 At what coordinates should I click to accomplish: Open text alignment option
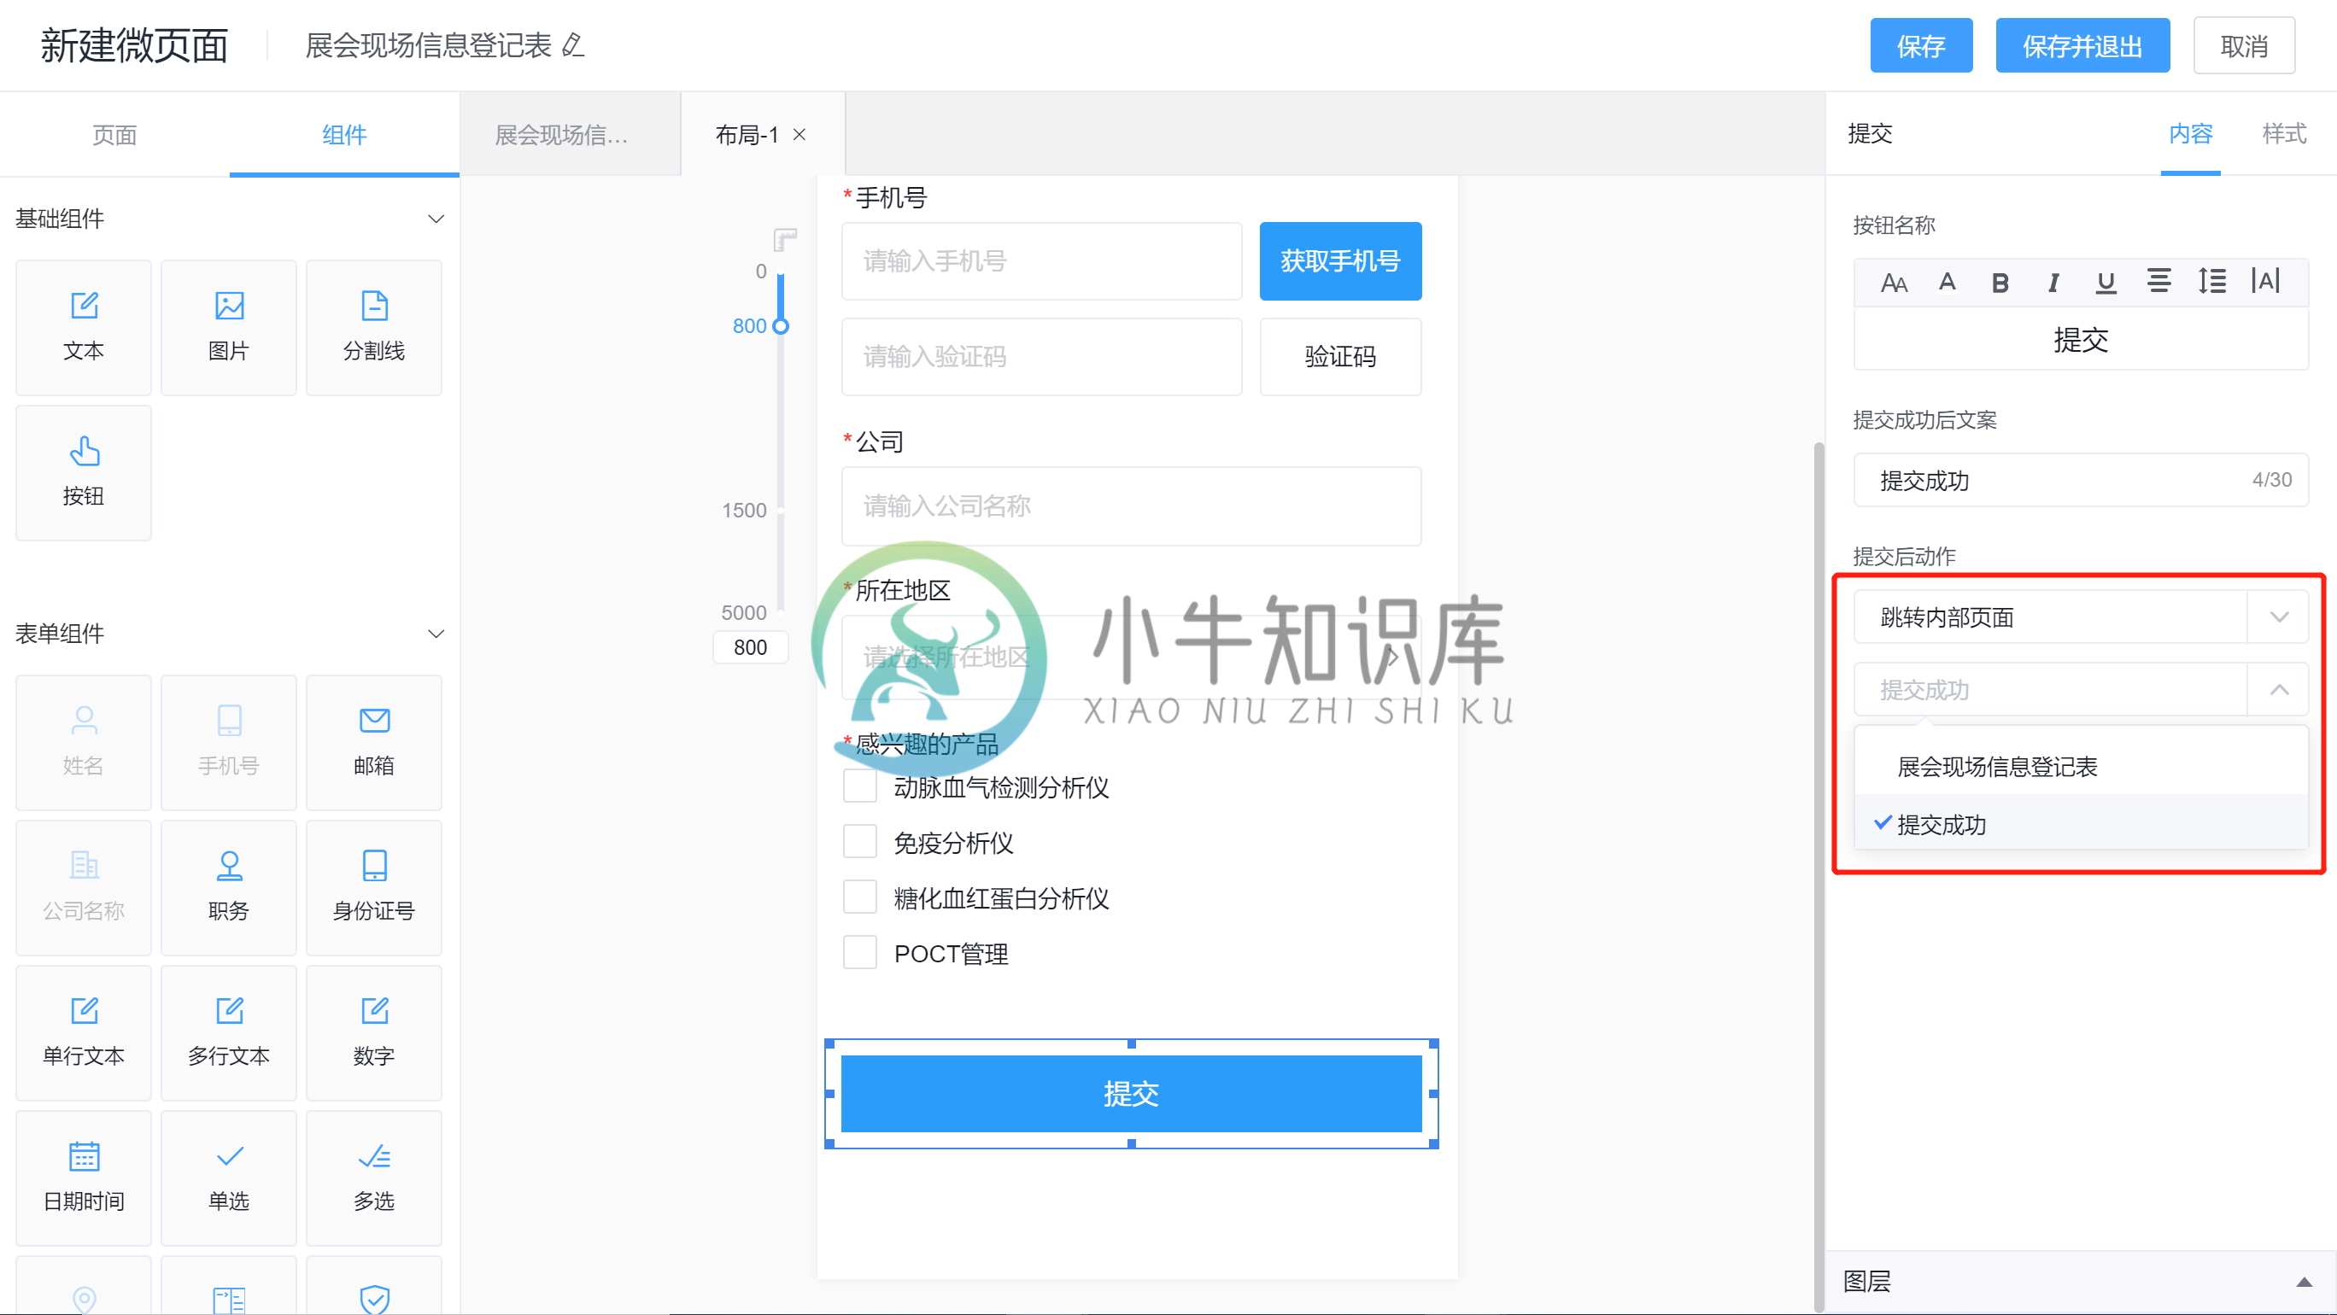tap(2159, 281)
